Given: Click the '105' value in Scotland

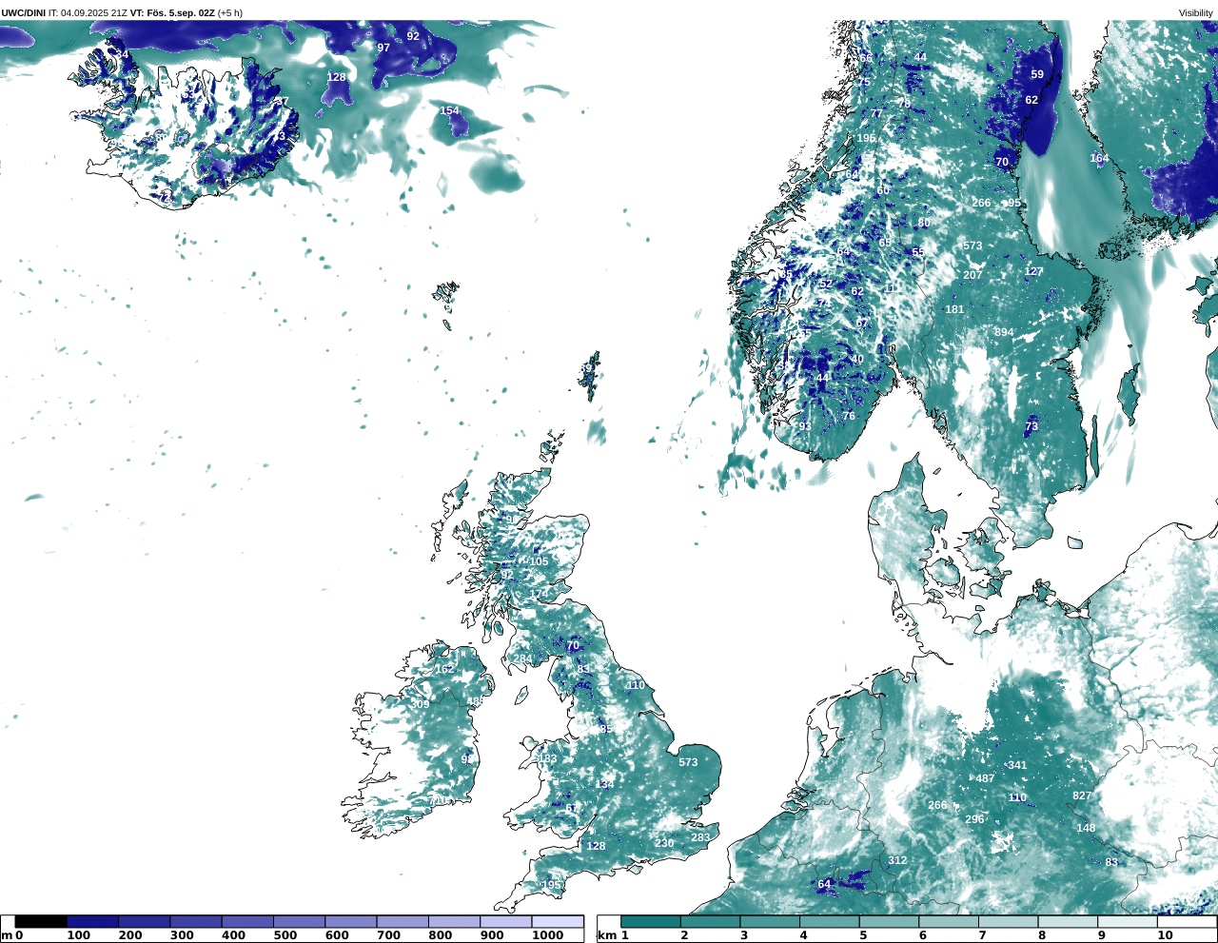Looking at the screenshot, I should [x=539, y=561].
